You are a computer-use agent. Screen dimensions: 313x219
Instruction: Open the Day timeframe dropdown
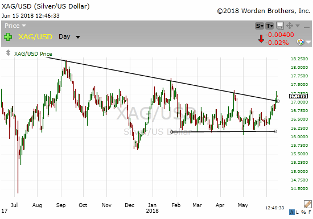click(x=69, y=37)
